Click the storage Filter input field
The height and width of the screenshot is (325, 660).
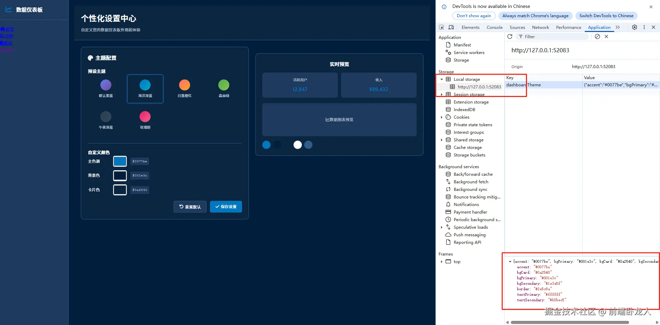553,36
